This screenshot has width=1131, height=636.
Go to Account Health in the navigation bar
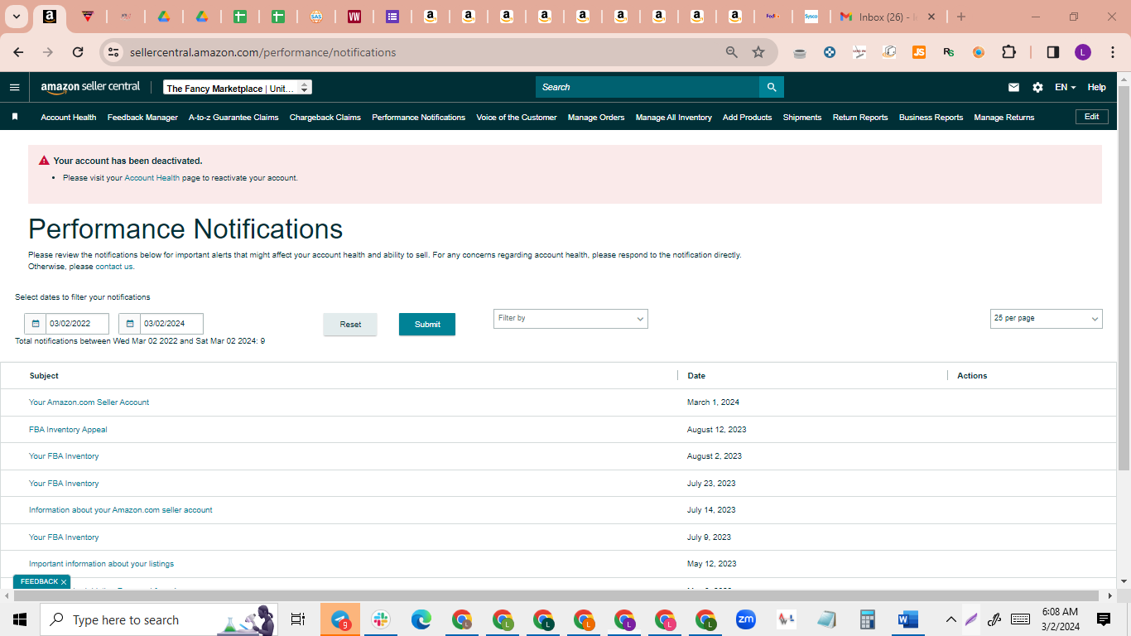69,118
